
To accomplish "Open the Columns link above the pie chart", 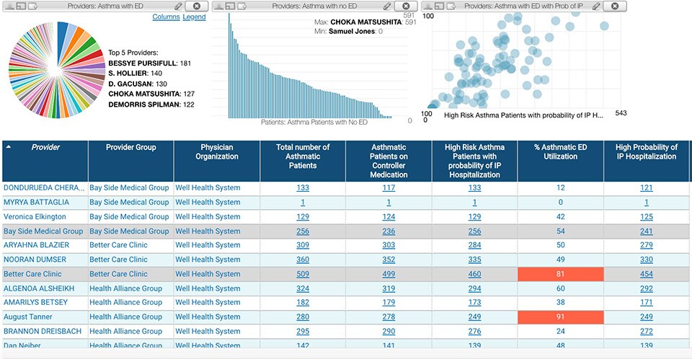I will 166,17.
